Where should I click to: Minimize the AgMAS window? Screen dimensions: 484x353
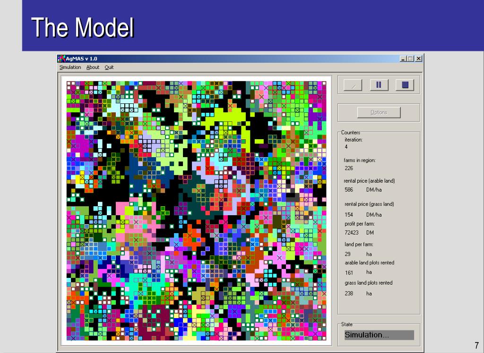[403, 59]
